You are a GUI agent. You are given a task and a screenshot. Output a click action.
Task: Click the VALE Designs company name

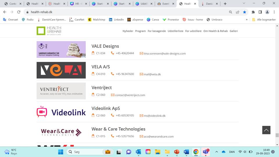point(105,46)
